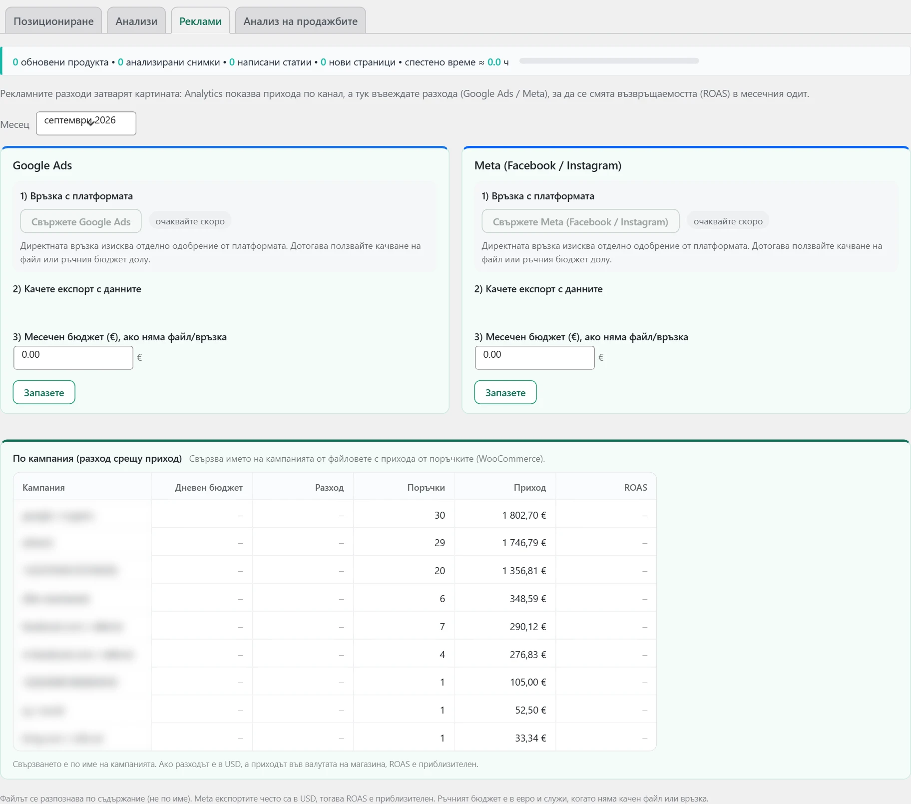Click the revenue cell 105,00 €

505,682
